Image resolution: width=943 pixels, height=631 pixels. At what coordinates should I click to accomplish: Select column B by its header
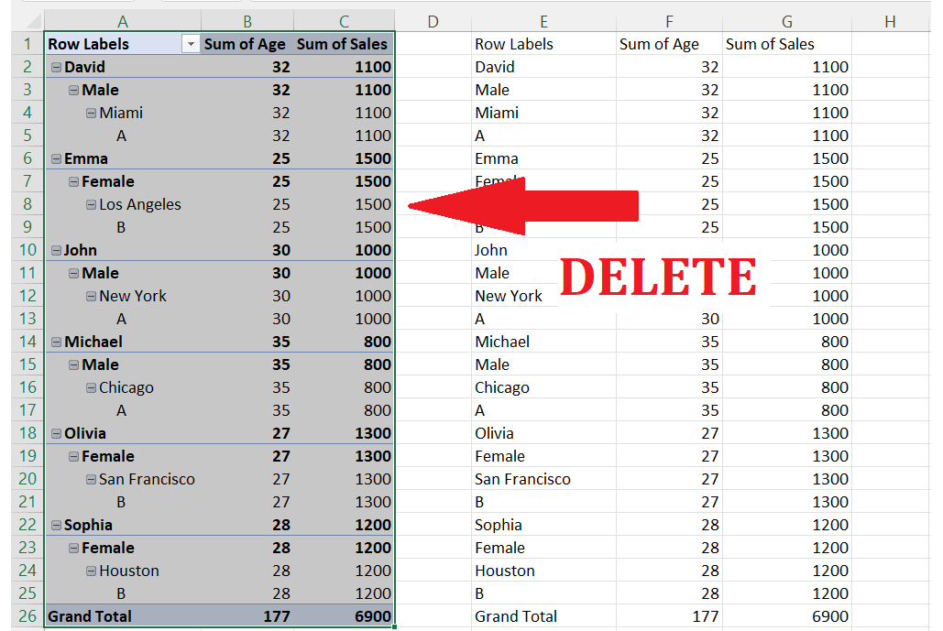click(247, 20)
